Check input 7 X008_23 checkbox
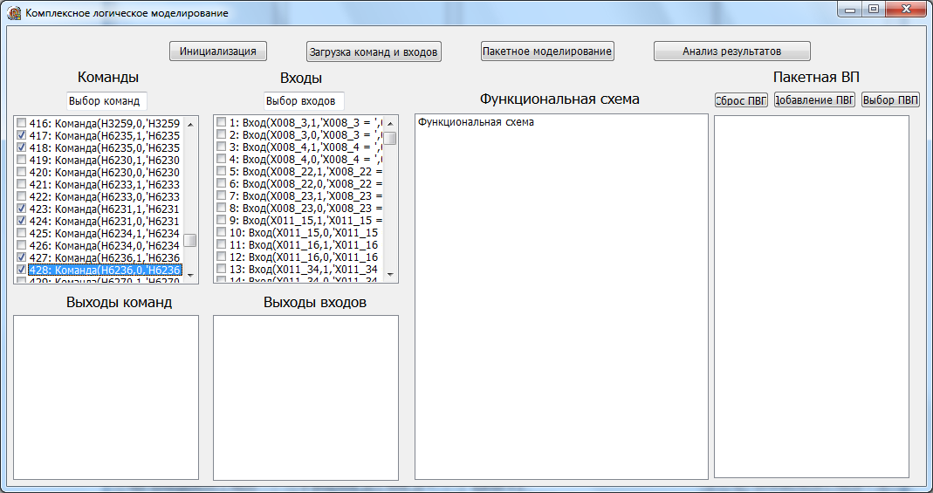Image resolution: width=933 pixels, height=493 pixels. (x=222, y=195)
